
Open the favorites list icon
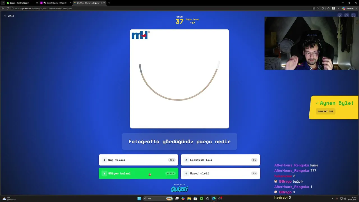click(328, 8)
